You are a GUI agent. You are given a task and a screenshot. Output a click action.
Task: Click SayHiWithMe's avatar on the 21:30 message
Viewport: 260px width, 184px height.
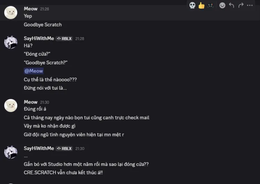pos(11,152)
